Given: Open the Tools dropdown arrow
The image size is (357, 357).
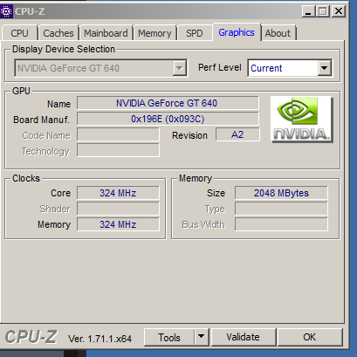Looking at the screenshot, I should 201,337.
